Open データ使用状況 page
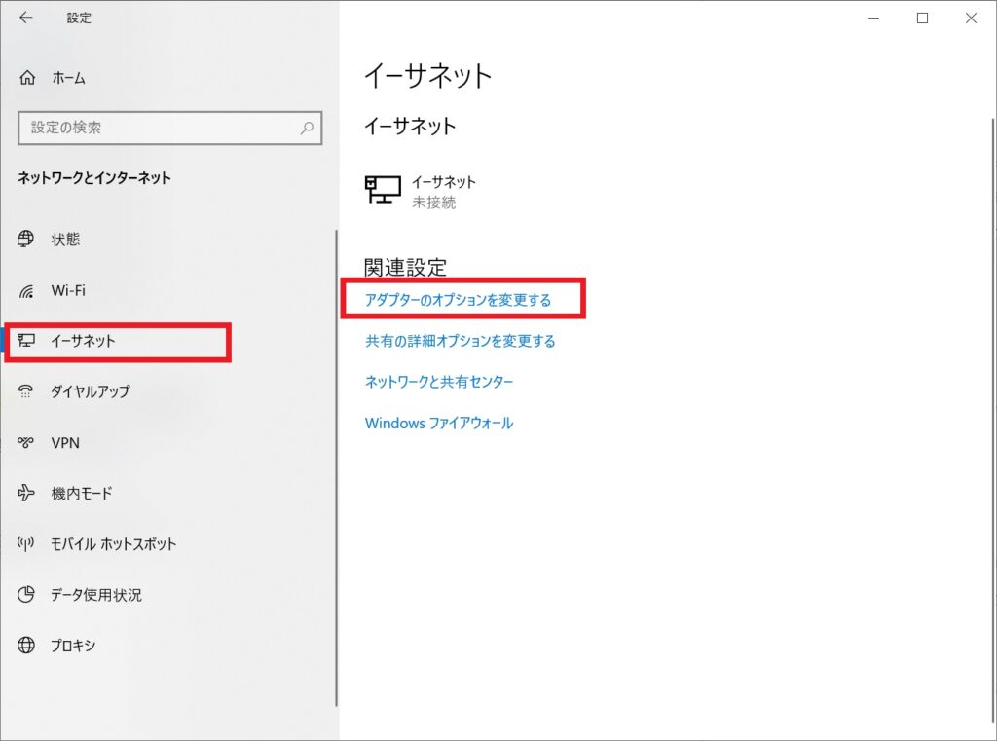The image size is (997, 741). tap(96, 595)
